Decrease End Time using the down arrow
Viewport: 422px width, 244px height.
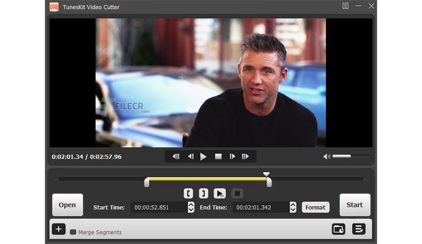pyautogui.click(x=293, y=210)
